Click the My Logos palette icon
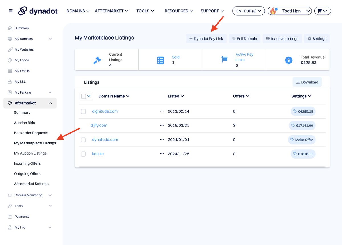This screenshot has width=342, height=245. coord(10,60)
